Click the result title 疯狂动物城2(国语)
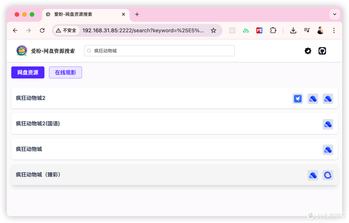The image size is (349, 223). pos(38,124)
